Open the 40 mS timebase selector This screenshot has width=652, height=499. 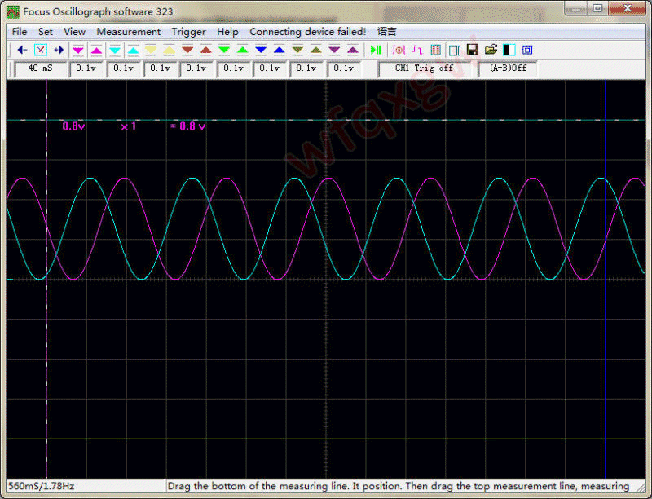[x=39, y=68]
